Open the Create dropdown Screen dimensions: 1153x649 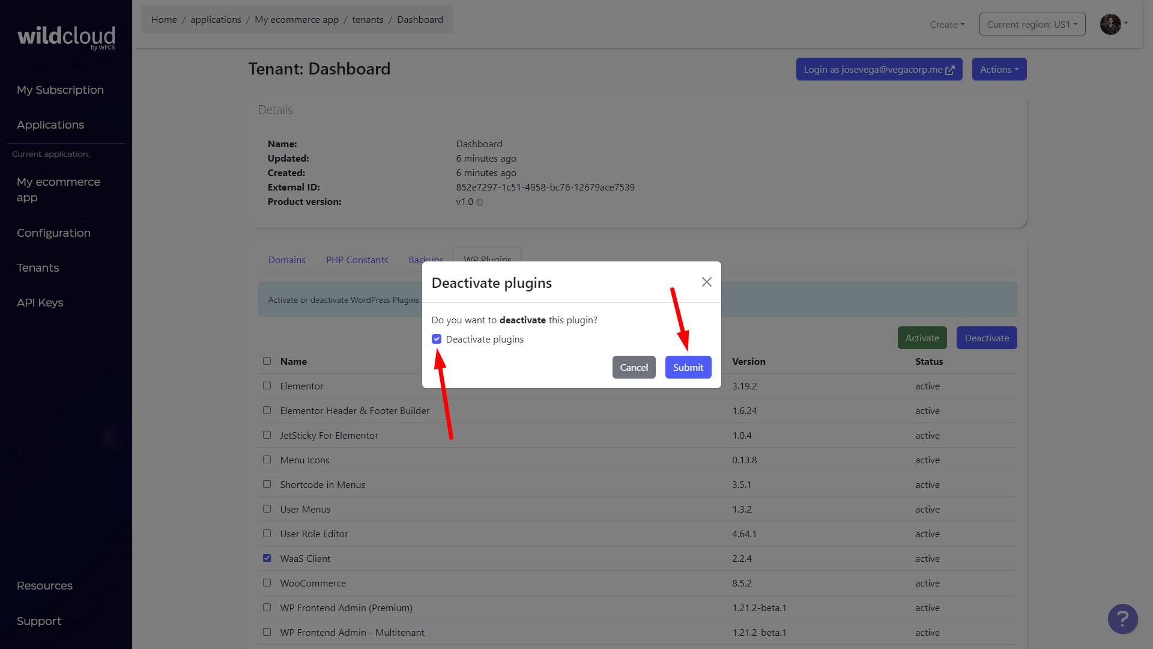pyautogui.click(x=947, y=25)
